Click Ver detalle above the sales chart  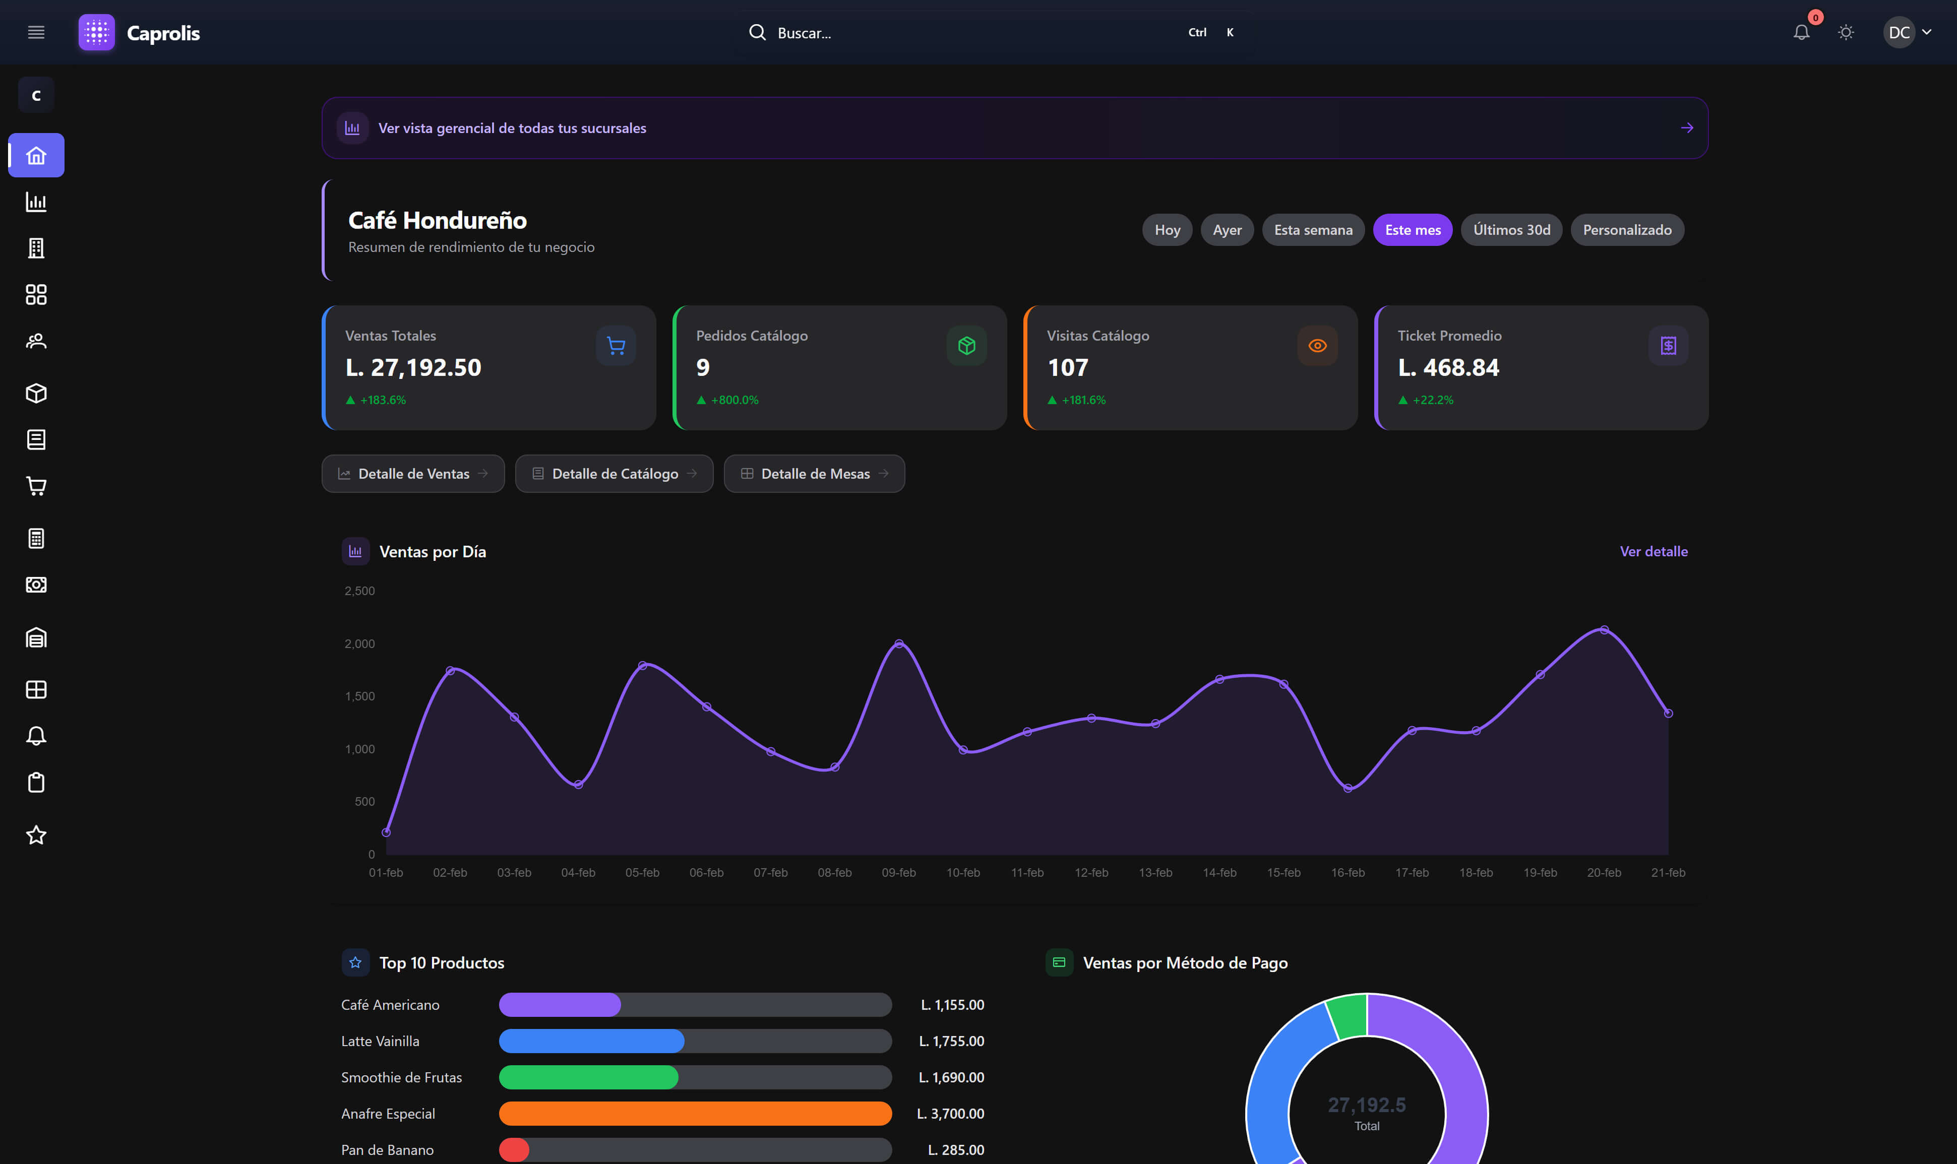[1654, 551]
